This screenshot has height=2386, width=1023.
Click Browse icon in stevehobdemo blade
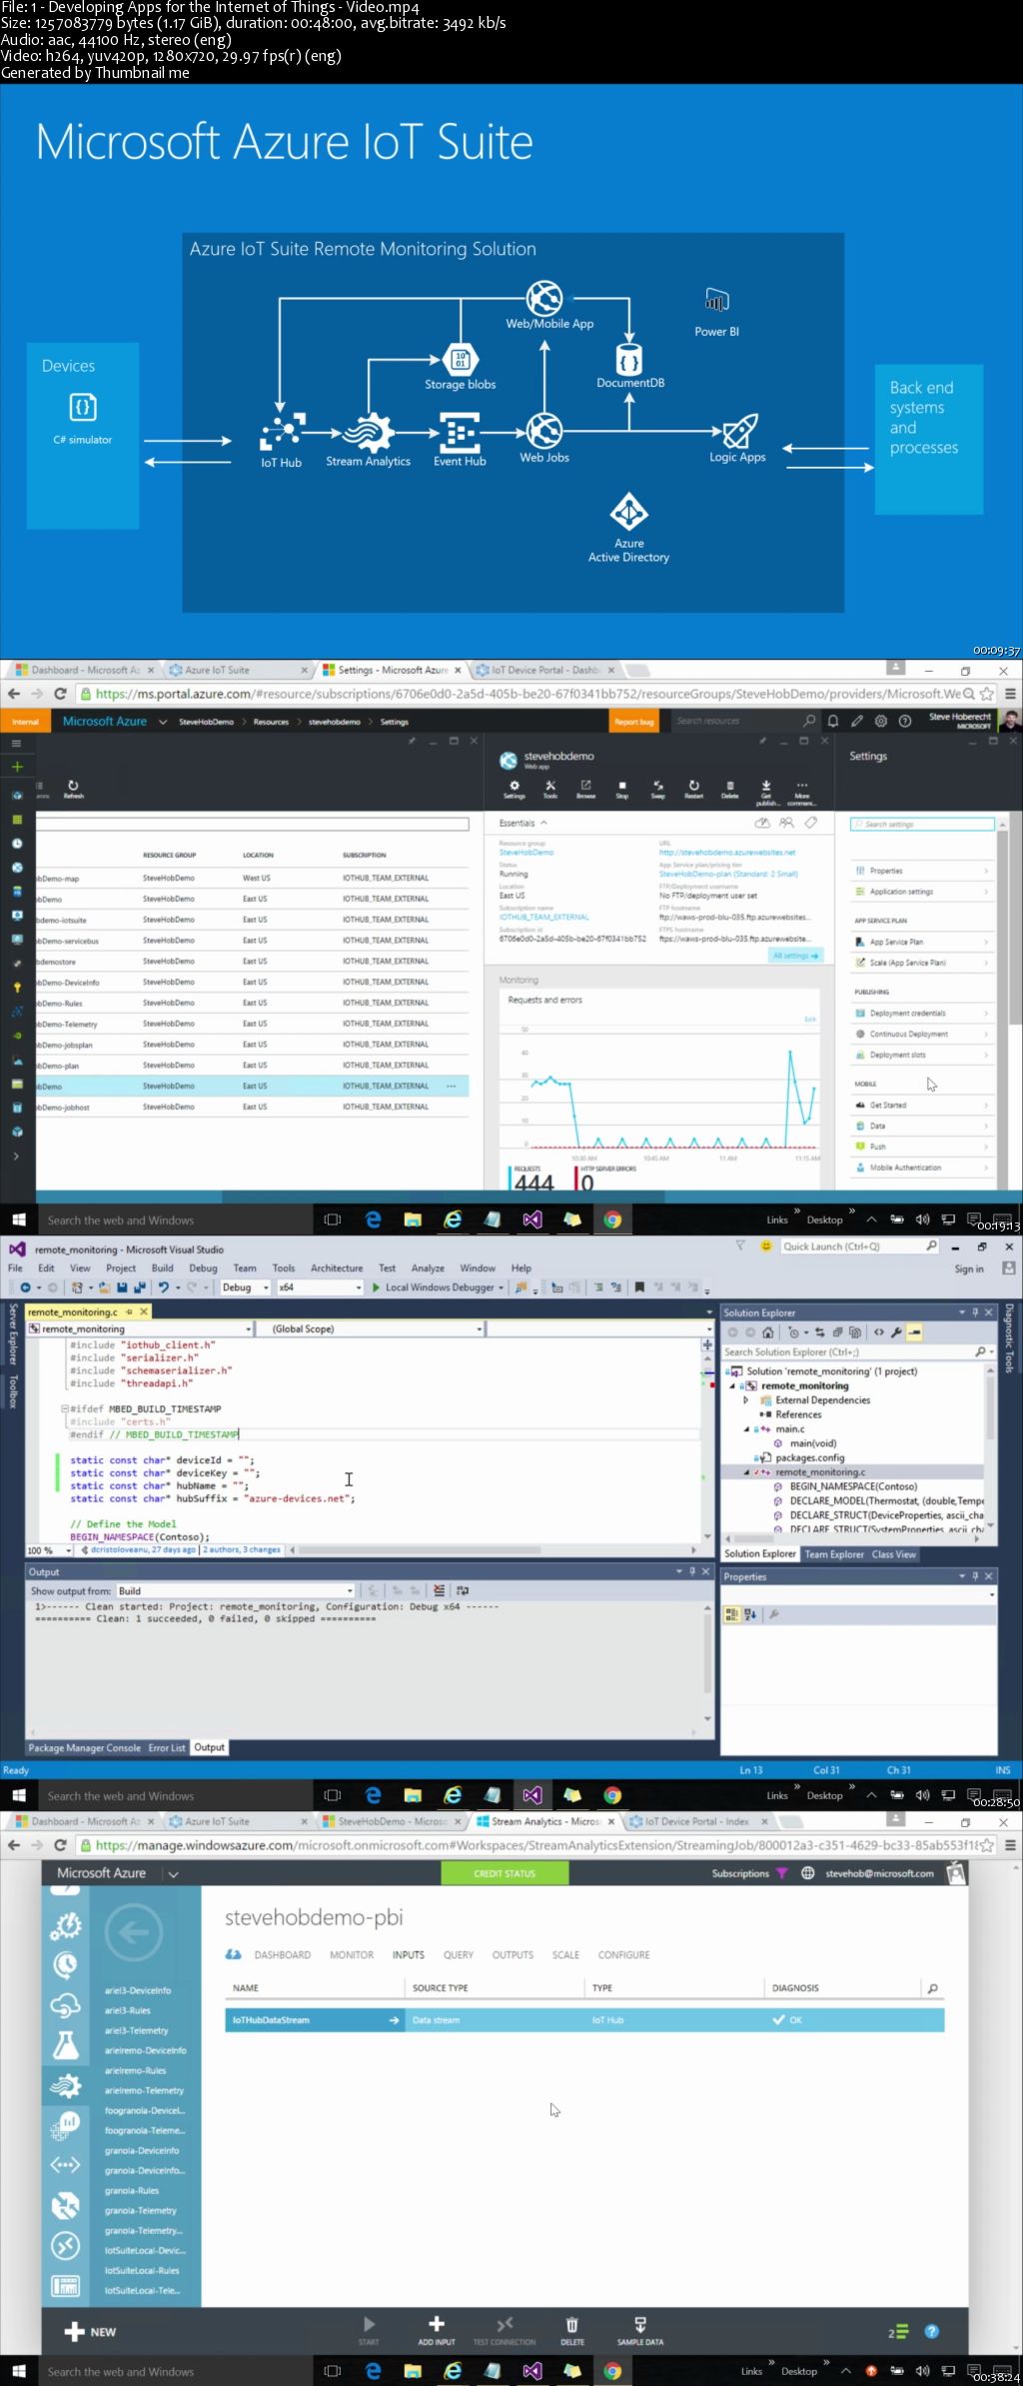pos(586,789)
